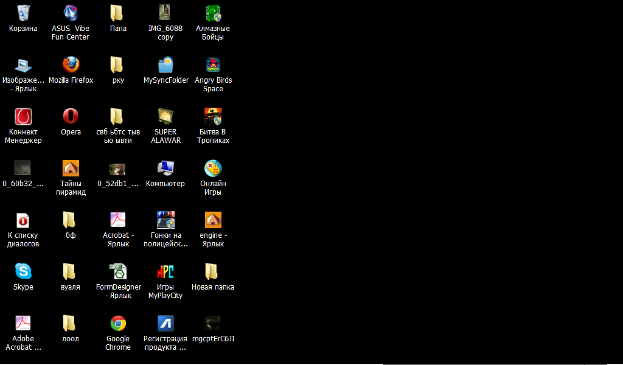Open the лоол folder

click(71, 323)
